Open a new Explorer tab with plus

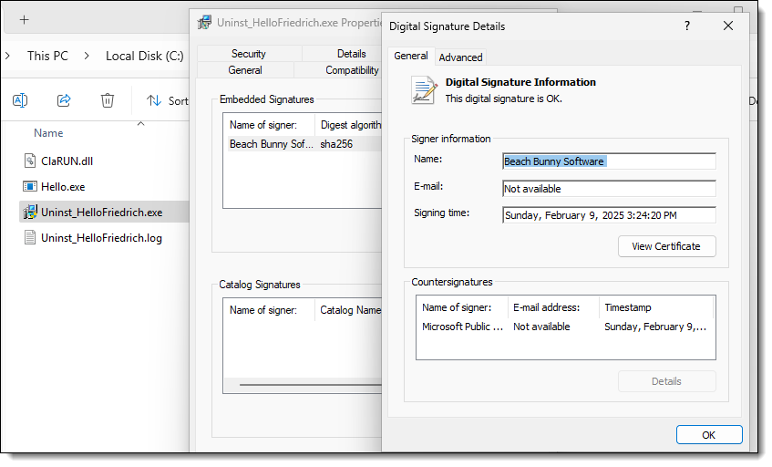(24, 20)
